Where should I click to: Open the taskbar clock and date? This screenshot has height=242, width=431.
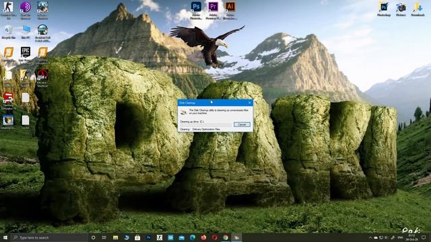[411, 237]
